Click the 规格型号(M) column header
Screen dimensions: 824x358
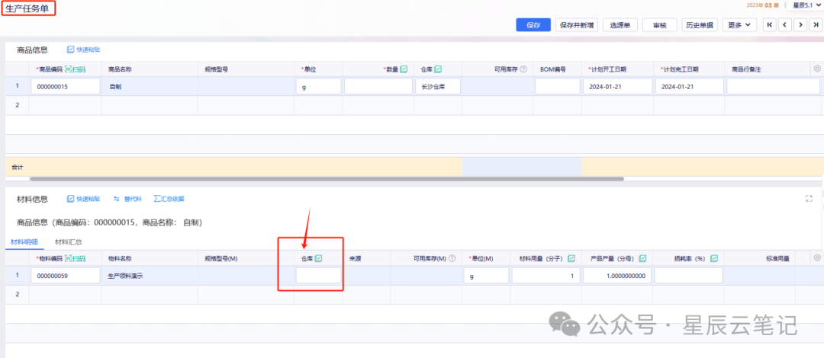click(220, 259)
